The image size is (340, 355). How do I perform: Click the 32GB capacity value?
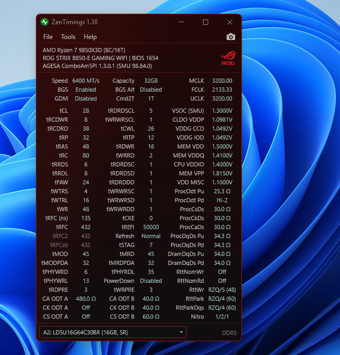tap(151, 81)
